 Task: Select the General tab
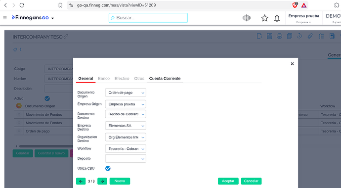tap(85, 78)
